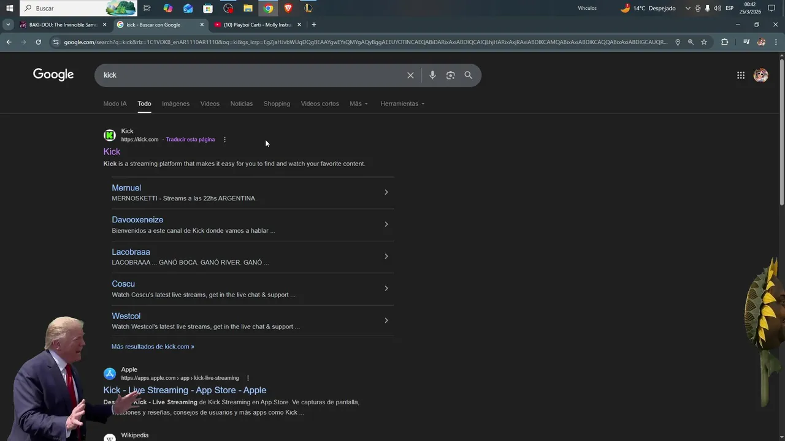Select the Shopping search tab
This screenshot has height=441, width=785.
pos(277,104)
